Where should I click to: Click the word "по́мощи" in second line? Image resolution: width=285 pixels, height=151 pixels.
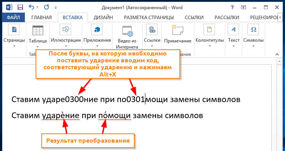point(114,115)
